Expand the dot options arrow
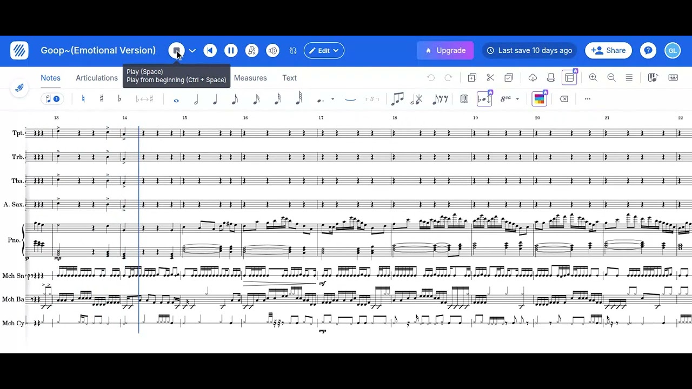This screenshot has height=389, width=692. click(332, 99)
